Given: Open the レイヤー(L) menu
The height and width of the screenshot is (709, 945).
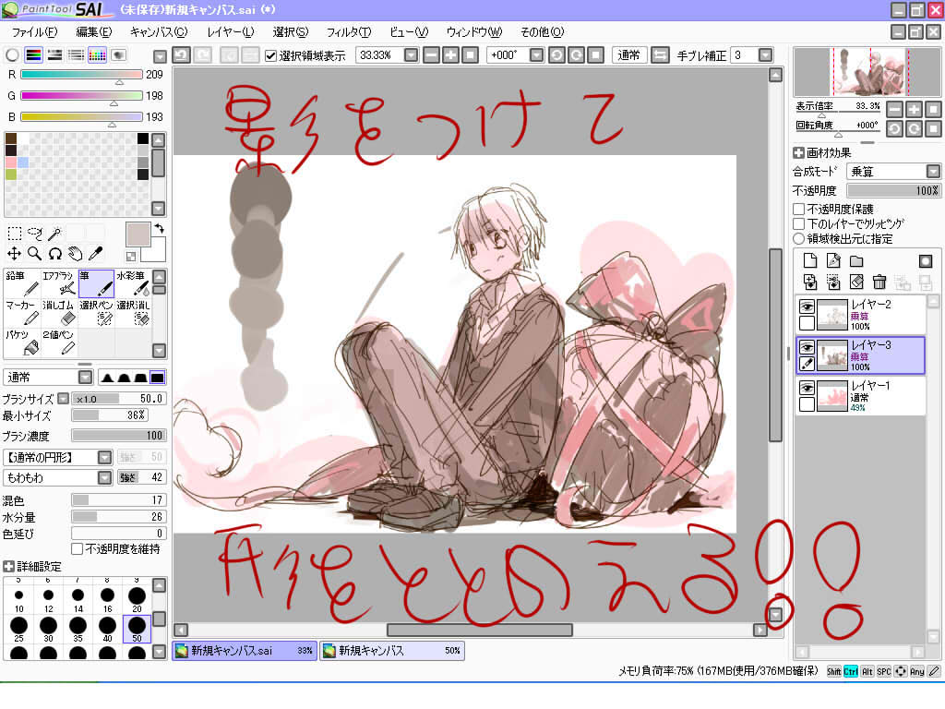Looking at the screenshot, I should [230, 32].
